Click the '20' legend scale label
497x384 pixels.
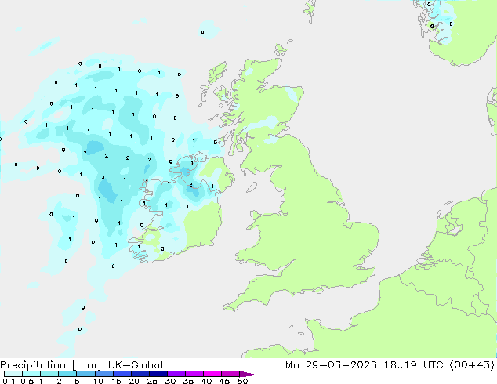134,381
